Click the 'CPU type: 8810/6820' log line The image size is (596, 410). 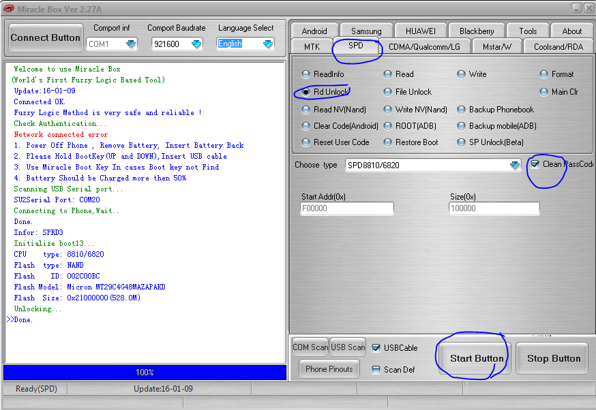(59, 254)
